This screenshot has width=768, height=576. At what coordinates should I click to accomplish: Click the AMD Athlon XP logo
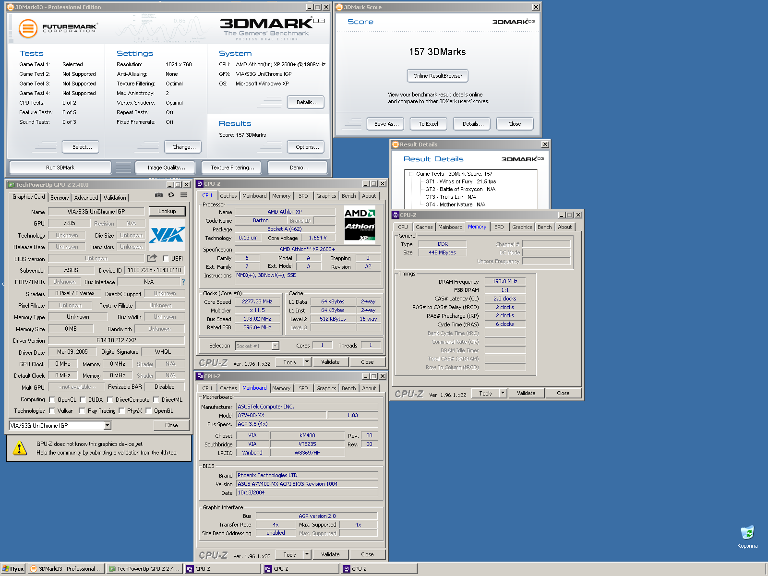pyautogui.click(x=360, y=225)
